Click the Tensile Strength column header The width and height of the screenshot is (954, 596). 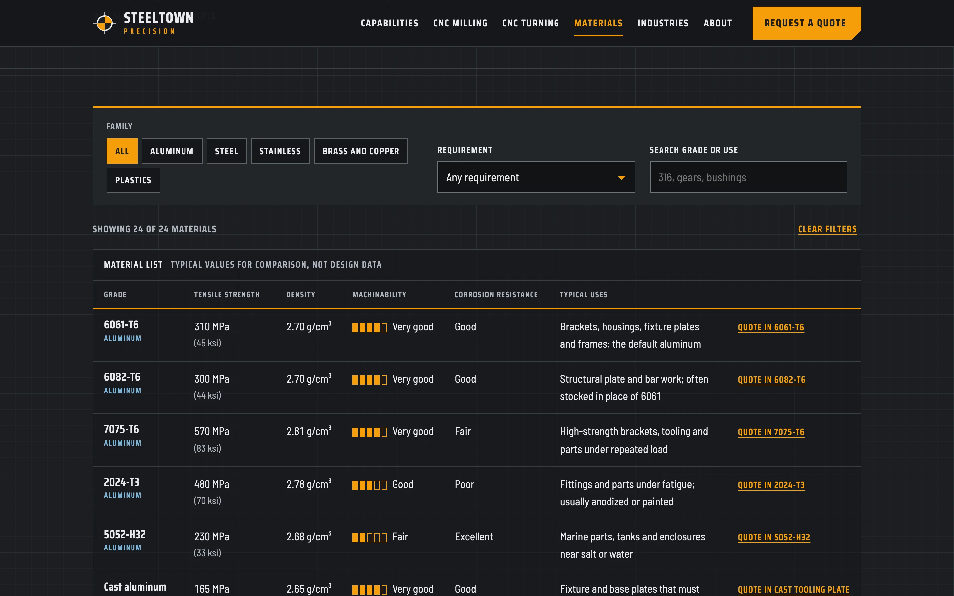click(227, 295)
